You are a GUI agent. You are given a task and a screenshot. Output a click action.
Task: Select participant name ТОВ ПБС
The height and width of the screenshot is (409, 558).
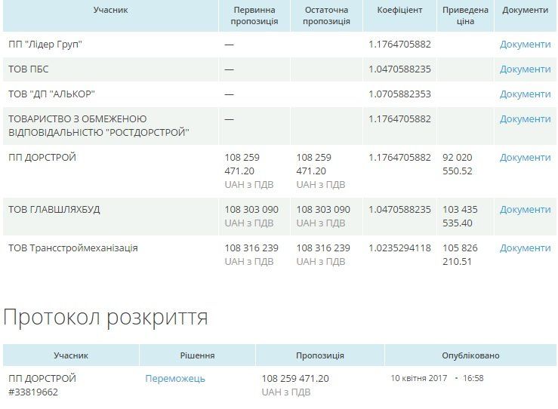(x=29, y=69)
